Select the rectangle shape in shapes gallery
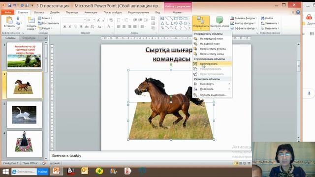 click(x=176, y=19)
